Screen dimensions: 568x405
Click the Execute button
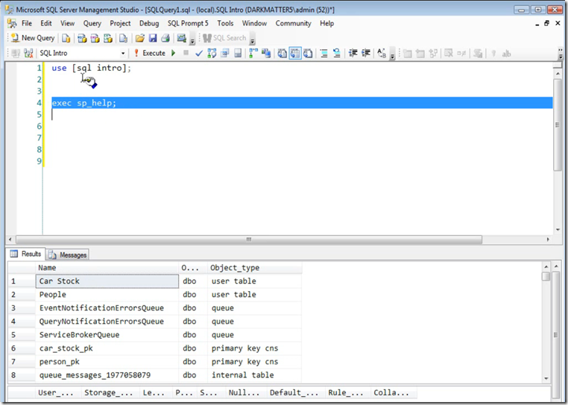click(150, 53)
